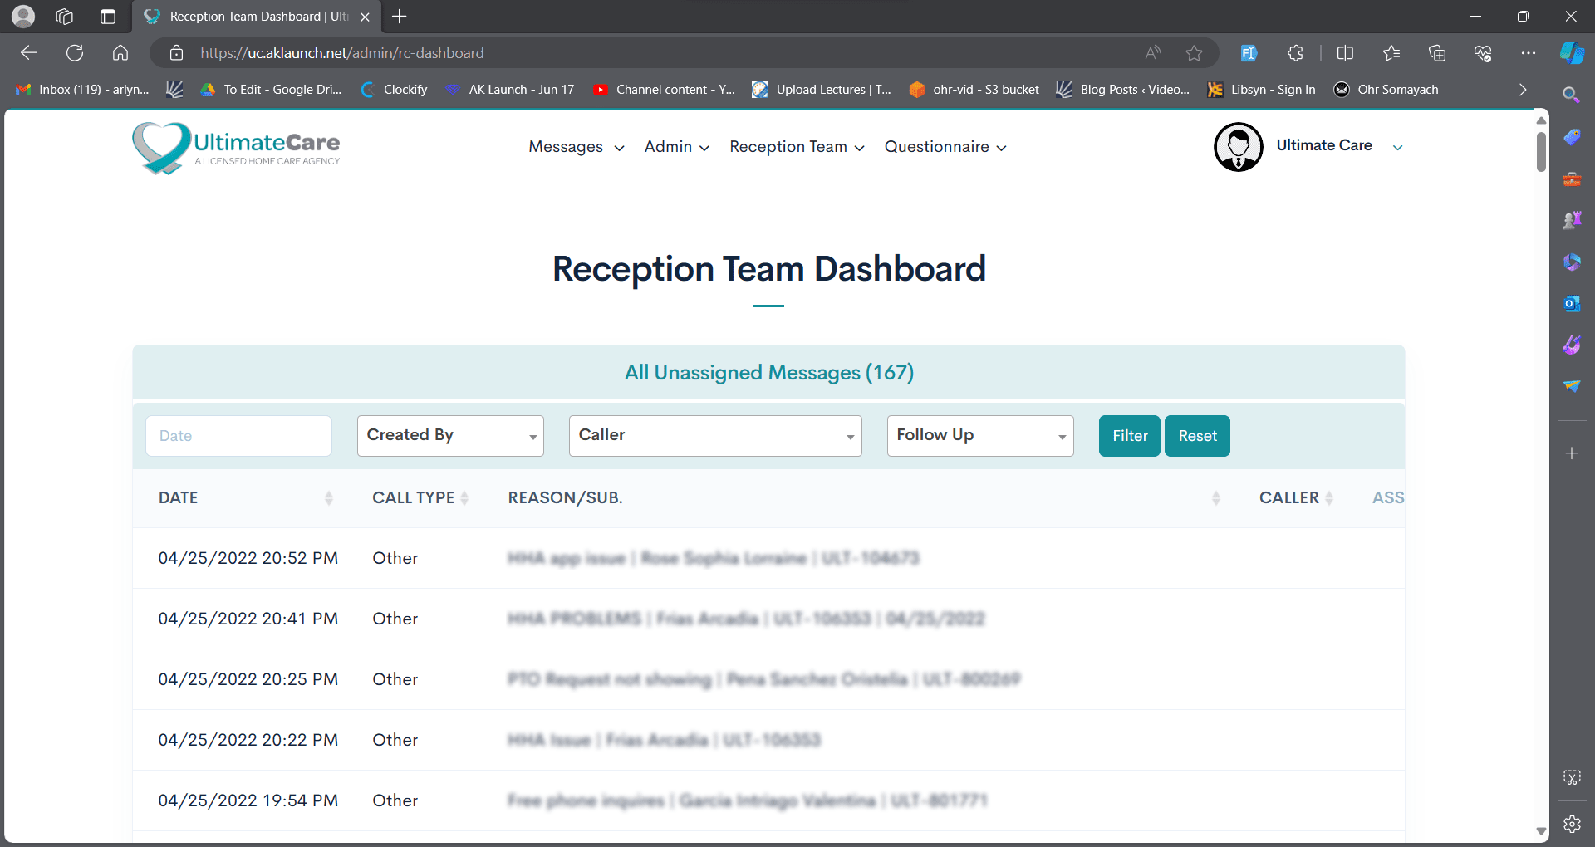Open Outlook from the Edge sidebar

pos(1572,304)
